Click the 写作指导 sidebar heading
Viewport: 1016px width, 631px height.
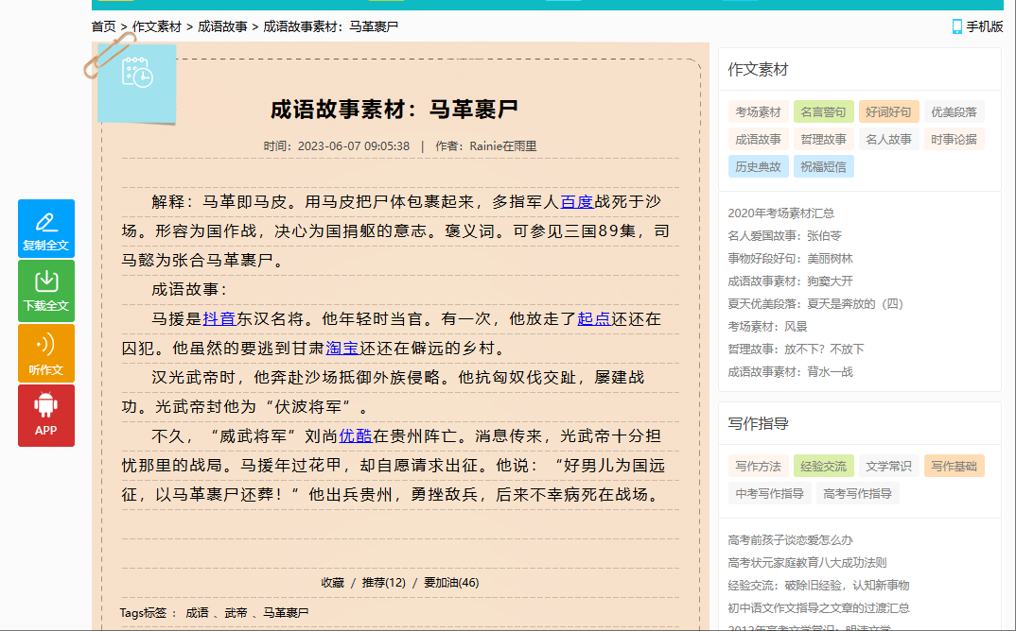coord(758,423)
